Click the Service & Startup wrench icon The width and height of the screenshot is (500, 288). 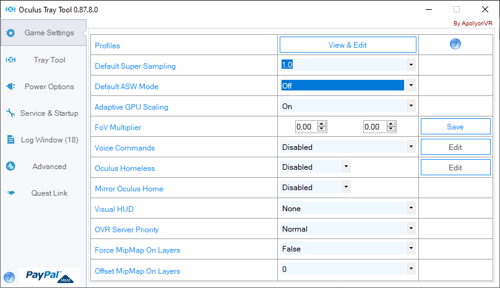click(11, 113)
